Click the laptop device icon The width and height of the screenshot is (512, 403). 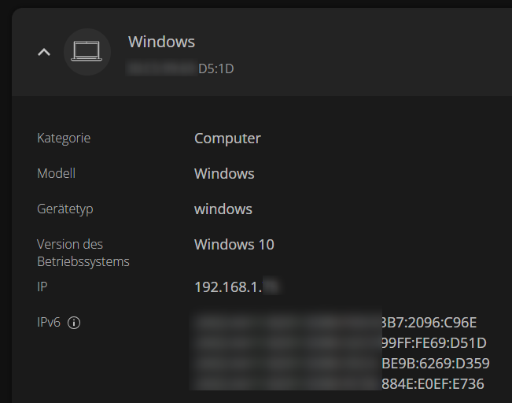(x=87, y=52)
